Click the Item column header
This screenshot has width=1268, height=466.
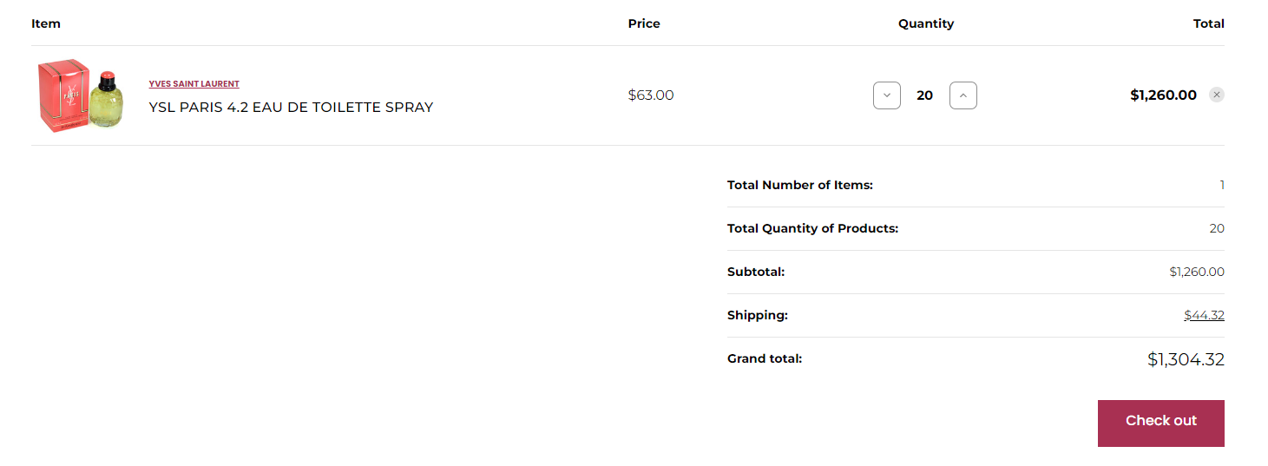point(46,23)
